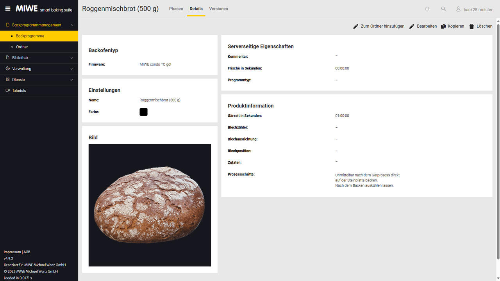Expand the Bibliothek menu

pos(71,58)
